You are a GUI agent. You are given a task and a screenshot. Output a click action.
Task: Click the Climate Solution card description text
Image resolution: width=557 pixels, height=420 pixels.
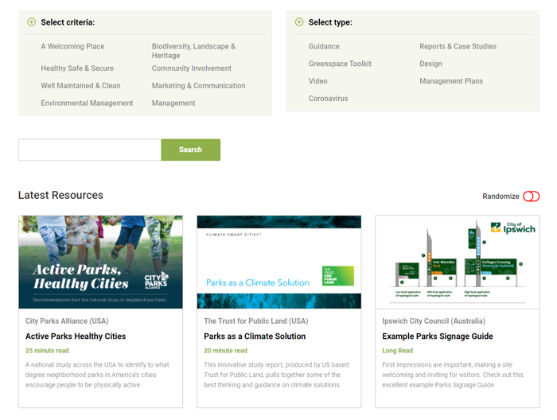[x=276, y=375]
